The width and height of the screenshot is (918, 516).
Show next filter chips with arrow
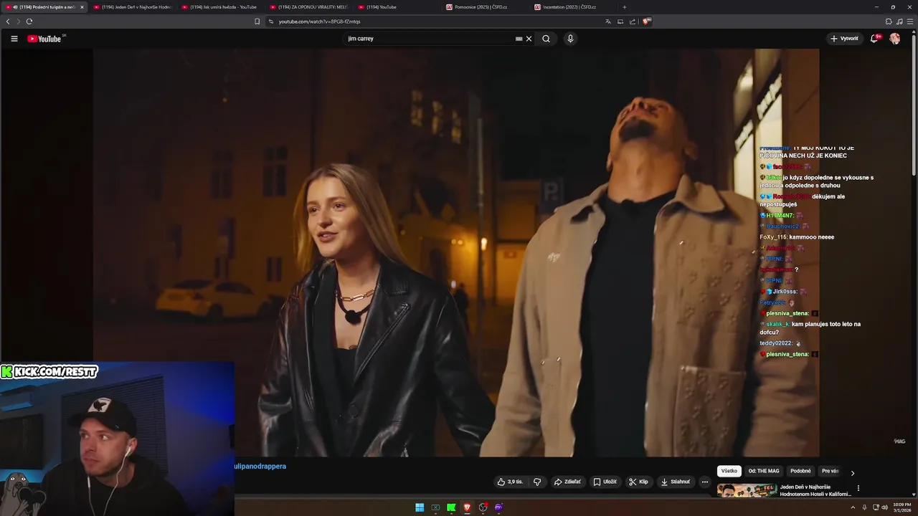coord(853,473)
